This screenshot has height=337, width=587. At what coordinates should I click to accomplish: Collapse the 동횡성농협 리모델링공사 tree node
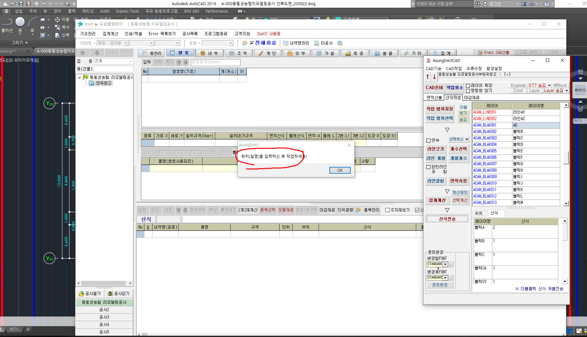79,77
